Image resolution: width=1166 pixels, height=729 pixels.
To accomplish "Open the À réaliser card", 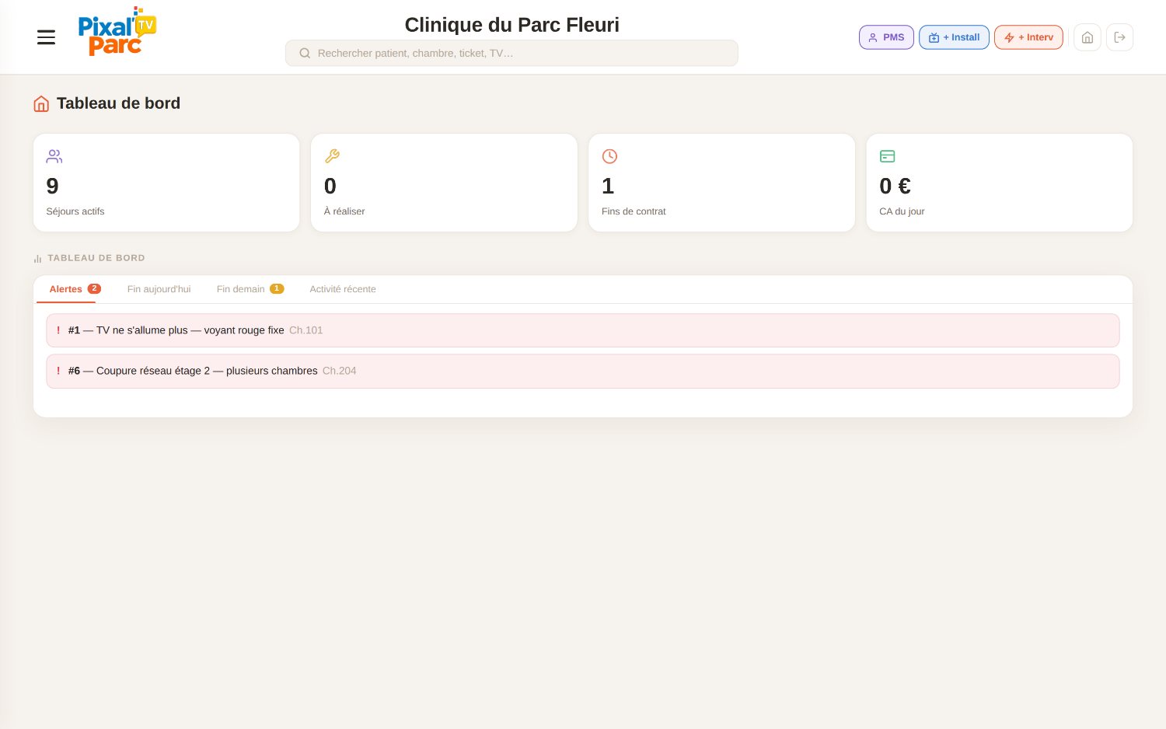I will pos(444,183).
